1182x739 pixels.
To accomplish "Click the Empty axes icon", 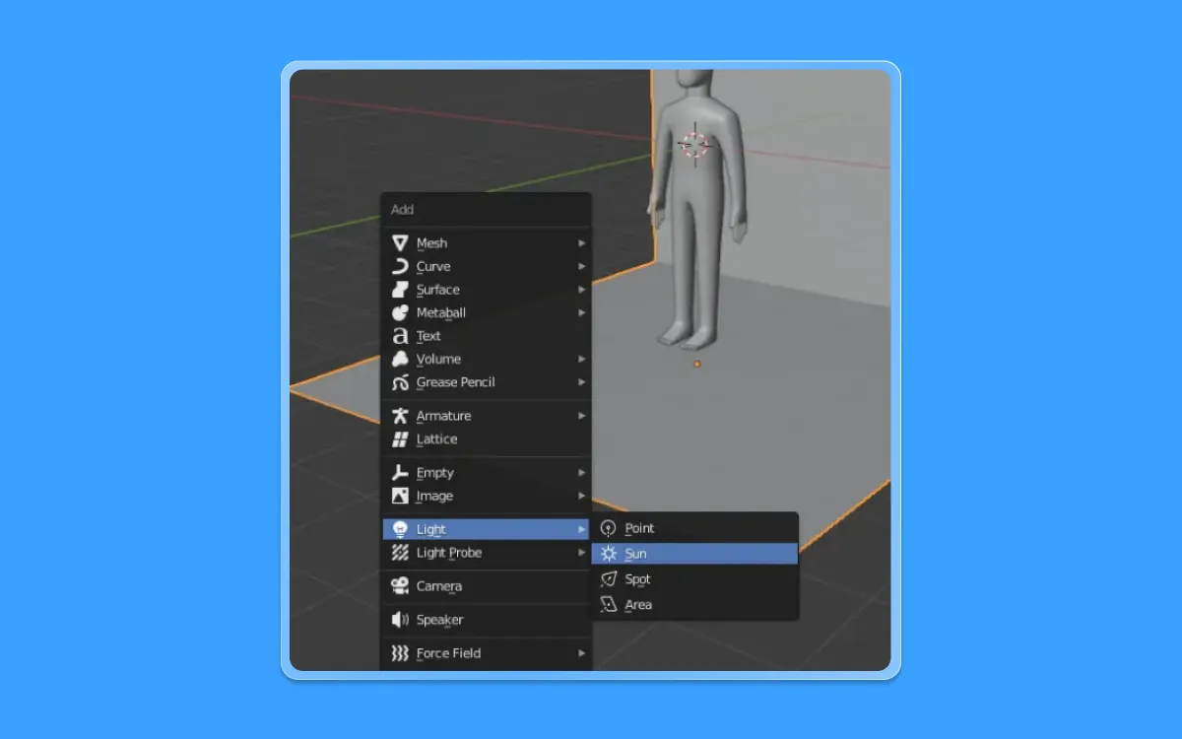I will (400, 473).
